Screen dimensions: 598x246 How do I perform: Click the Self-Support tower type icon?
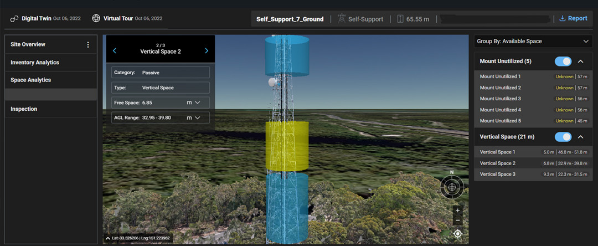click(342, 19)
